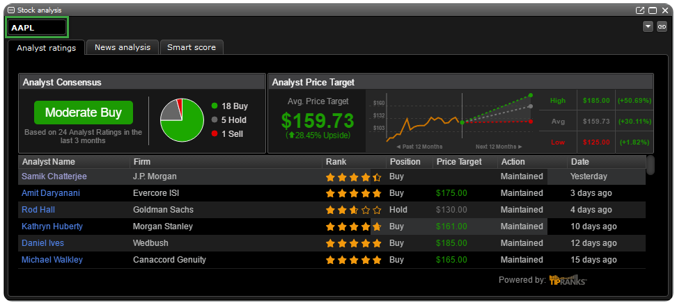The width and height of the screenshot is (677, 305).
Task: Click the Evercore ISI firm cell
Action: pos(156,193)
